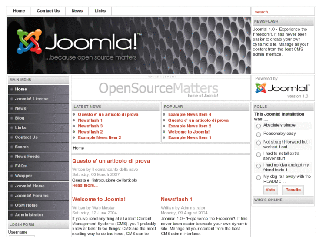
Task: Click the Powered by Joomla! logo
Action: [282, 88]
